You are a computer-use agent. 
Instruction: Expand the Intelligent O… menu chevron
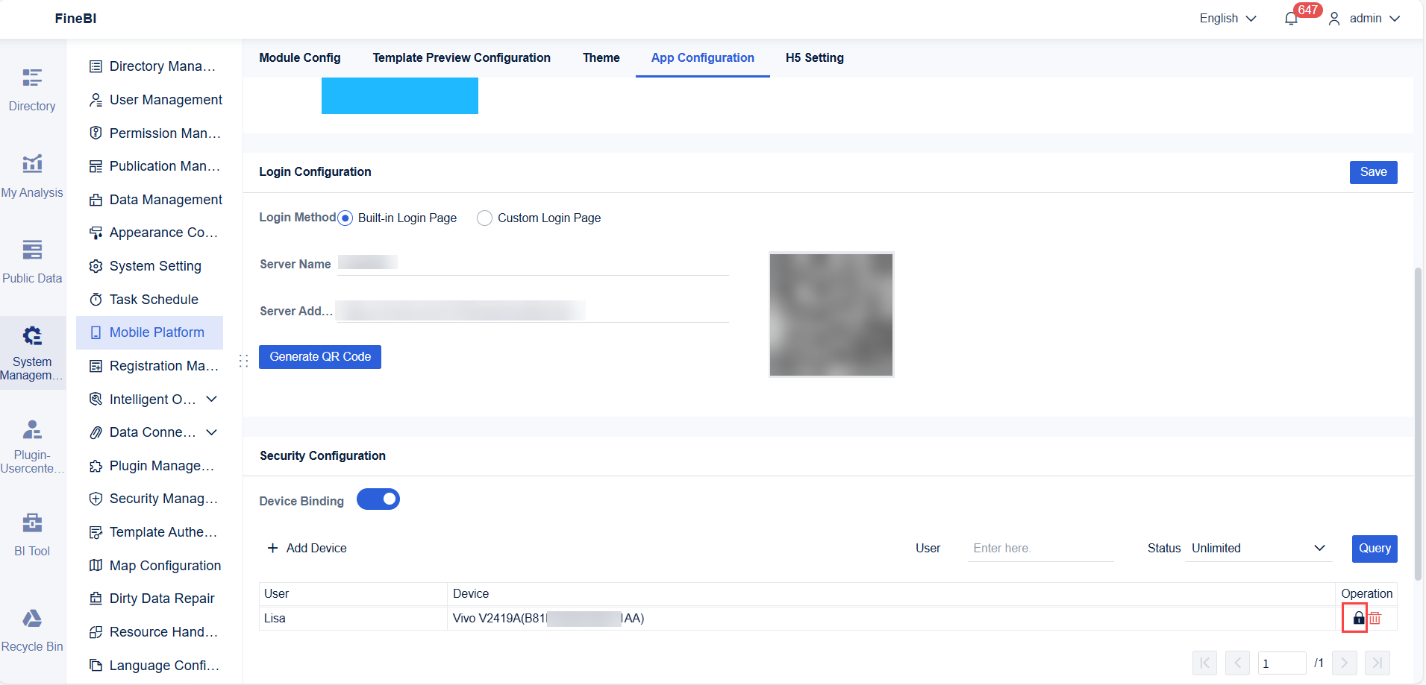pyautogui.click(x=212, y=399)
